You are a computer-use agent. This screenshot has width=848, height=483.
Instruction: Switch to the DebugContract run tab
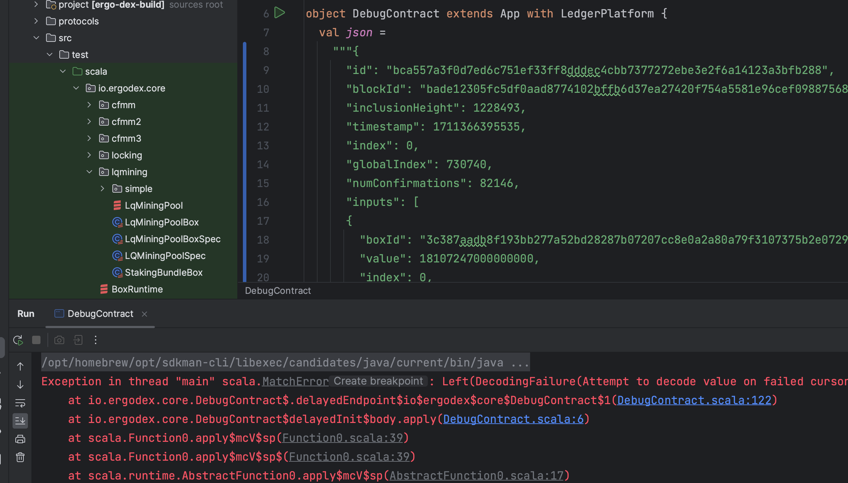tap(100, 314)
